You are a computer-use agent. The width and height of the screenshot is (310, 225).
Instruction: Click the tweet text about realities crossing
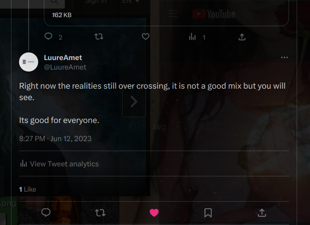(152, 103)
